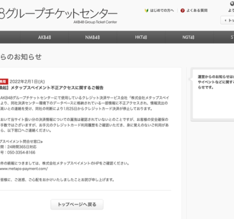Image resolution: width=234 pixels, height=219 pixels.
Task: Click the 運営からのお知らせ sidebar note box
Action: pyautogui.click(x=213, y=94)
